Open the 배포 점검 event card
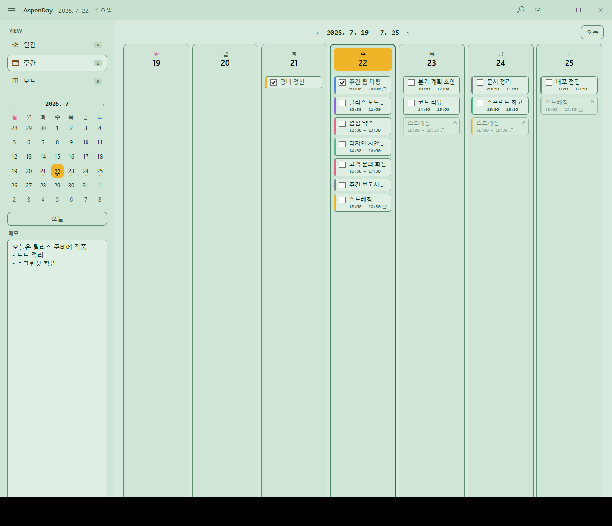612x526 pixels. (x=569, y=85)
